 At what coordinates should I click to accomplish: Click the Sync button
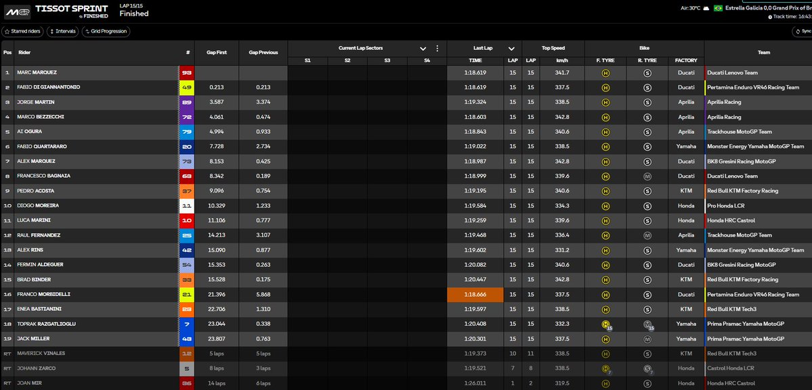pos(803,32)
